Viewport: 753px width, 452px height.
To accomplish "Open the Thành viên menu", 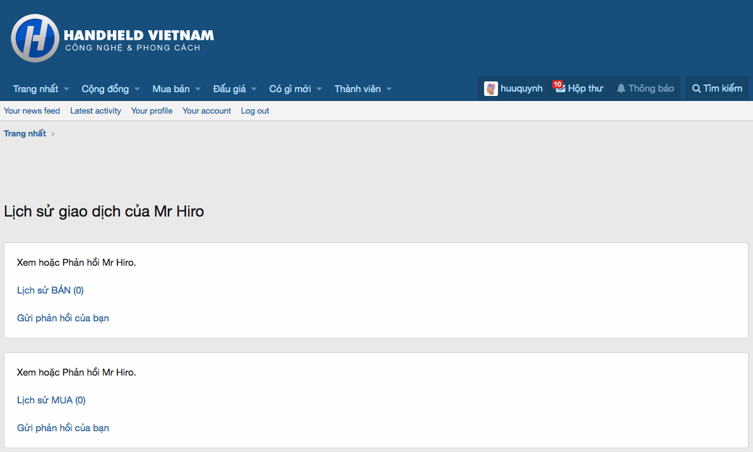I will (357, 89).
